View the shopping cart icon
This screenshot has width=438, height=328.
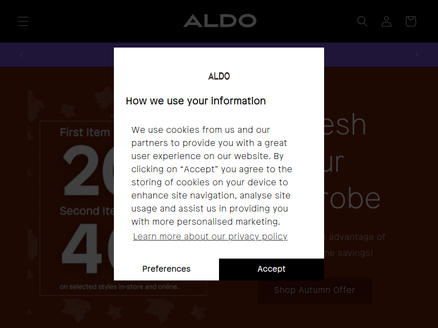411,21
